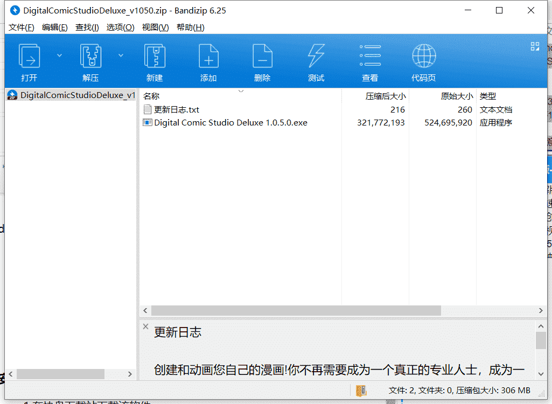Click the 删除 (Delete) toolbar icon
Image resolution: width=552 pixels, height=404 pixels.
click(x=262, y=62)
